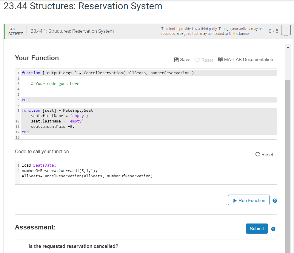Viewport: 294px width, 253px height.
Task: Click the completion badge beside 0 / 5
Action: pyautogui.click(x=286, y=30)
